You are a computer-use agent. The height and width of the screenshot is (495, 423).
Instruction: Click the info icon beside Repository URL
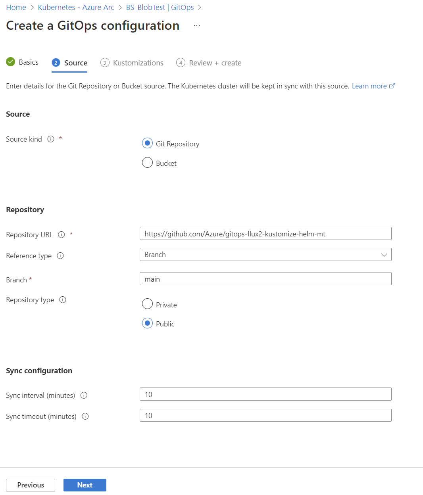coord(62,234)
